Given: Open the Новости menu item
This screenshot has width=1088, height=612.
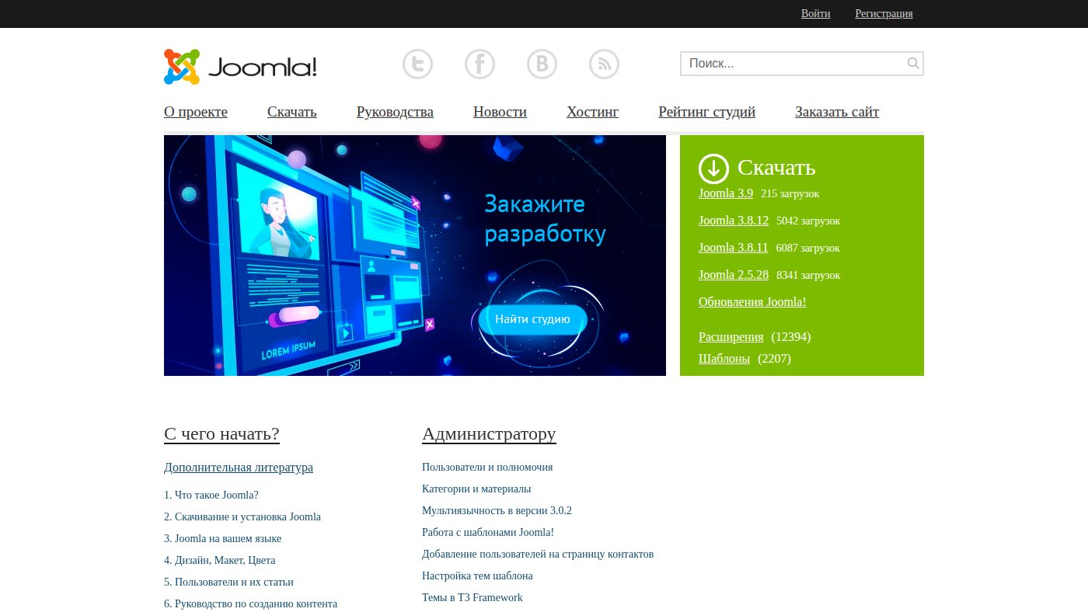Looking at the screenshot, I should pyautogui.click(x=500, y=112).
